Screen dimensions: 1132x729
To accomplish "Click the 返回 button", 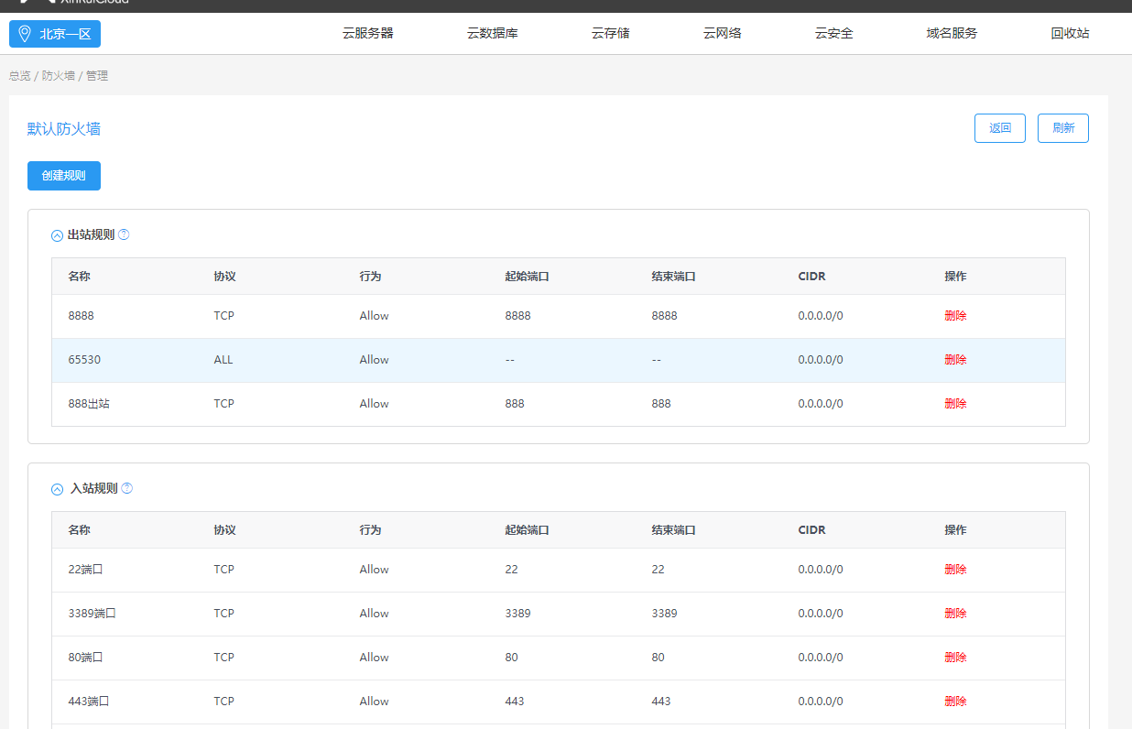I will pyautogui.click(x=1000, y=128).
